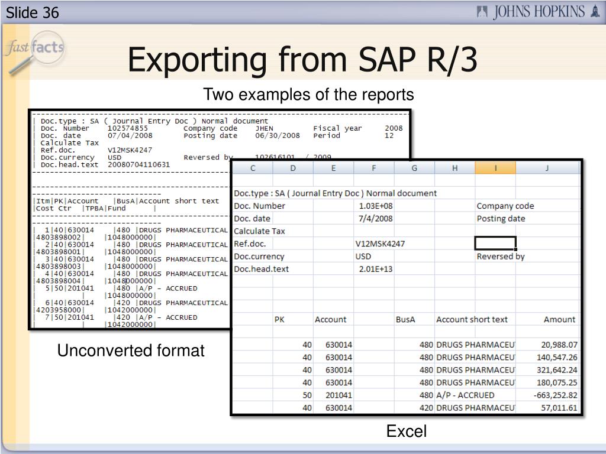Select the 'Calculate Tax' cell in Excel
This screenshot has height=454, width=606.
(259, 231)
